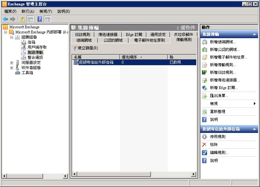
Task: Click the 編輯規則 checkmark icon
Action: pyautogui.click(x=204, y=153)
